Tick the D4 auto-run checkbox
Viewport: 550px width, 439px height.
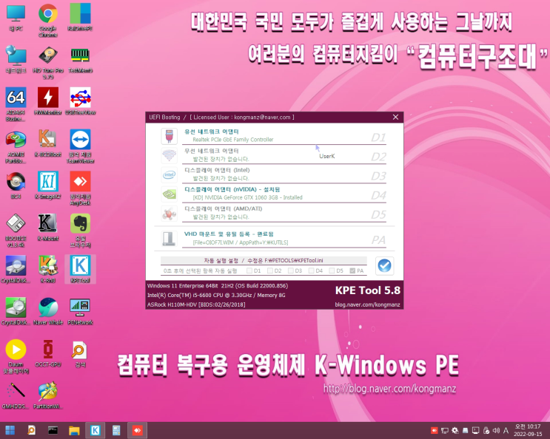click(x=312, y=270)
